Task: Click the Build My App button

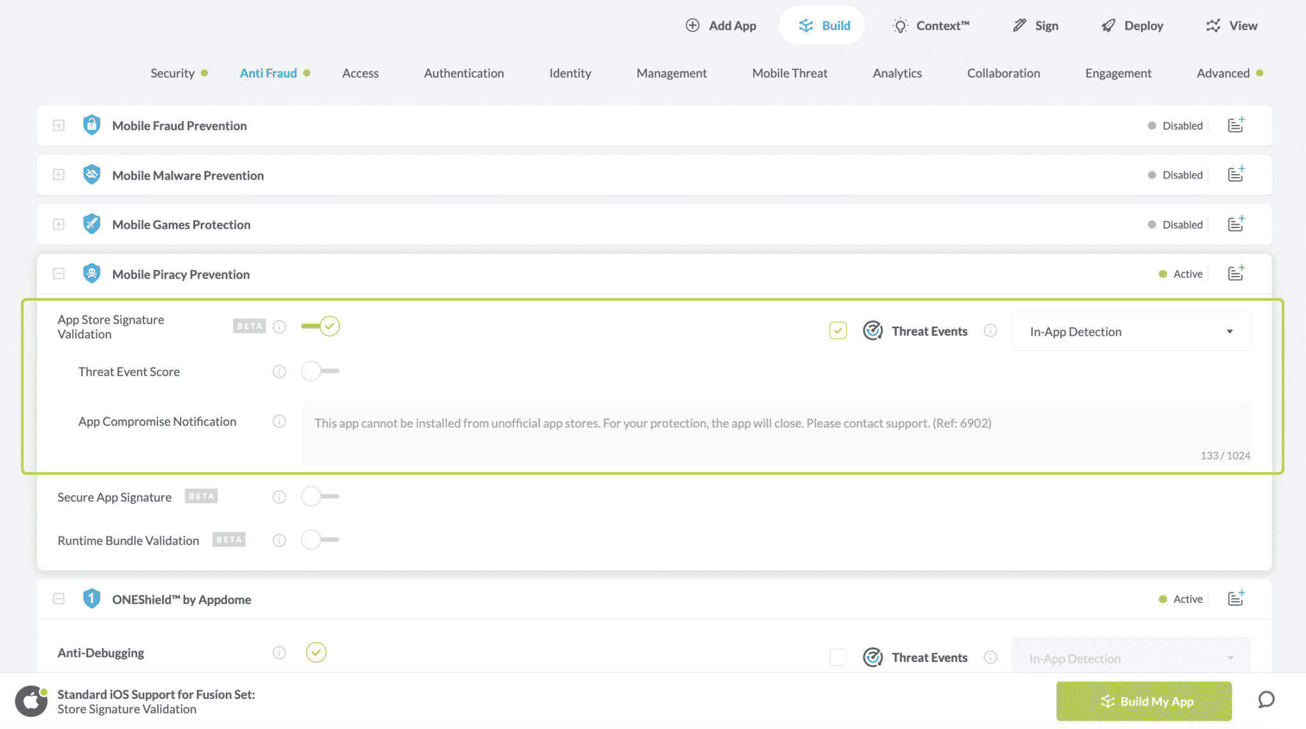Action: [x=1144, y=701]
